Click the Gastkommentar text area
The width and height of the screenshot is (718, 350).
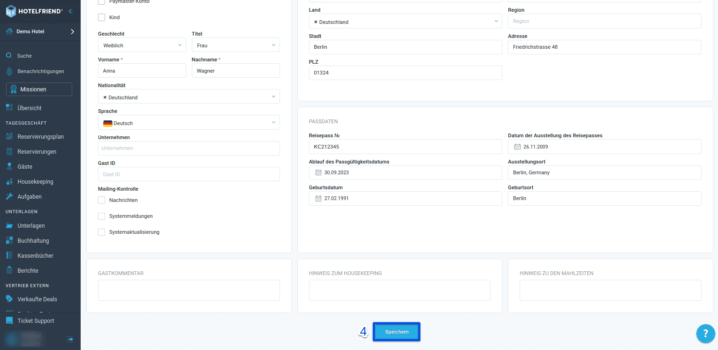click(189, 290)
